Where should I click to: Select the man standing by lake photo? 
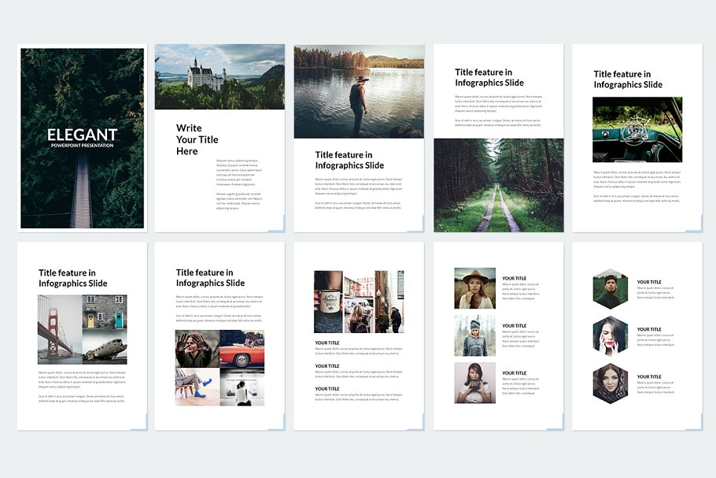(359, 91)
